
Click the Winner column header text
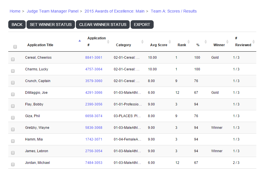219,45
